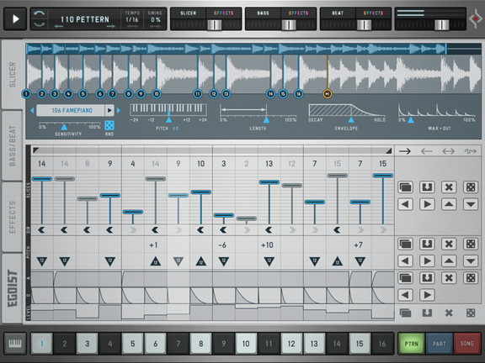Screen dimensions: 485x363
Task: Toggle step 1 in the sequencer
Action: coord(42,343)
